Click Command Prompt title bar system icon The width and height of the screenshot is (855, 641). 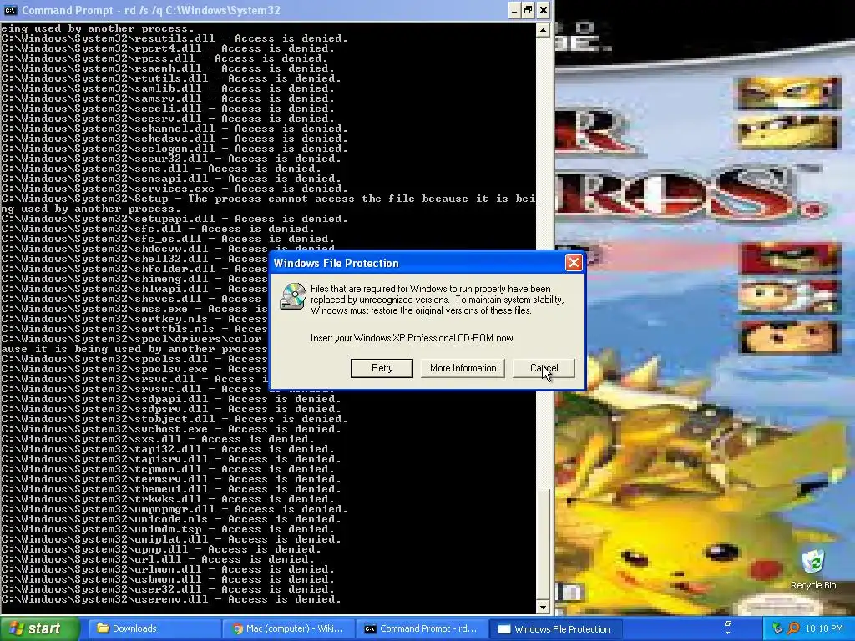click(10, 10)
